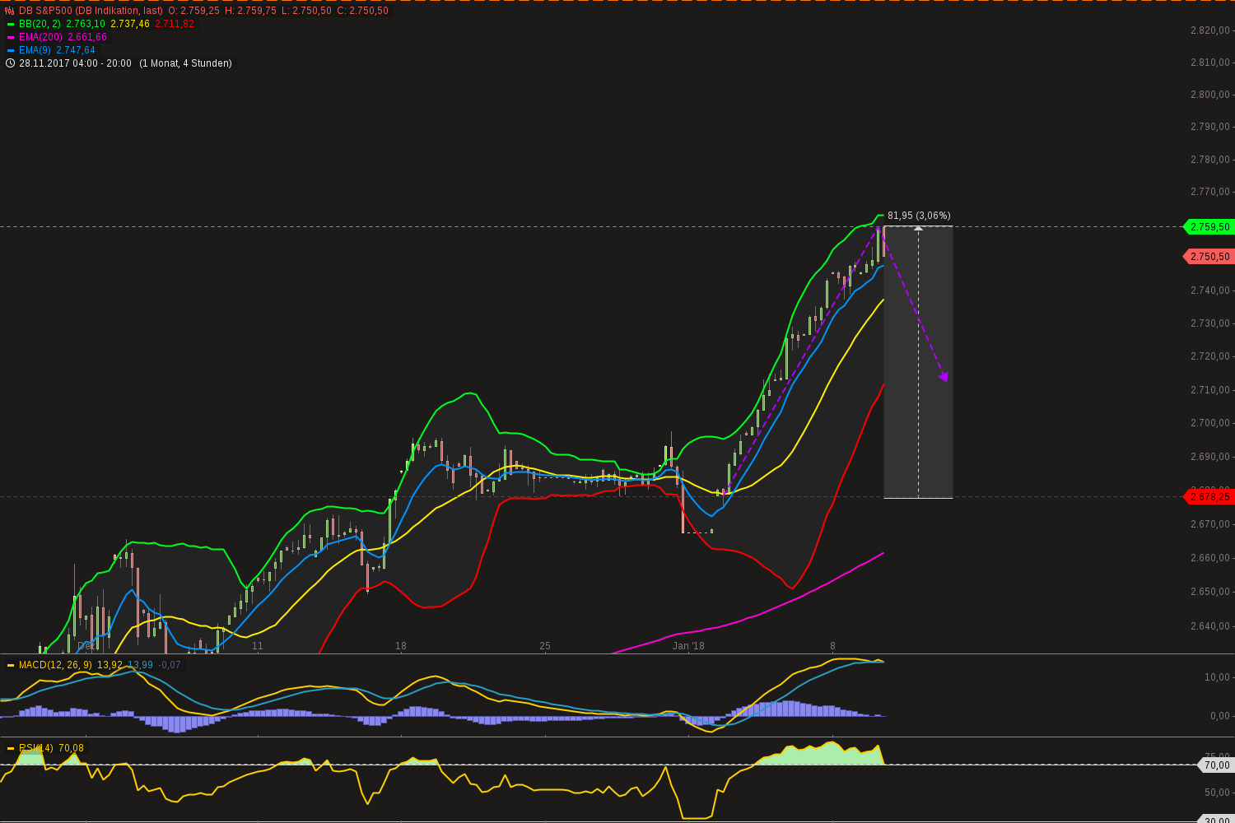Image resolution: width=1235 pixels, height=823 pixels.
Task: Click the MACD panel 10,00 axis label
Action: pyautogui.click(x=1218, y=677)
